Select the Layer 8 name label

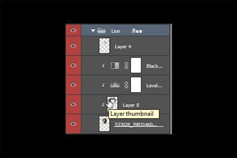(131, 105)
